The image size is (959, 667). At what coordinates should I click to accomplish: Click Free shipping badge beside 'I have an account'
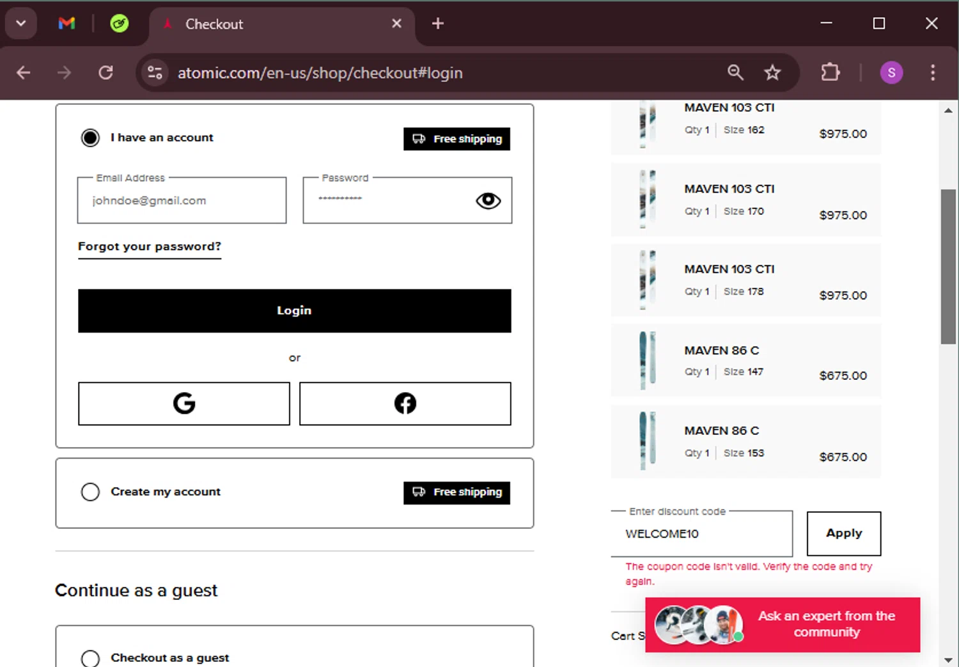click(456, 139)
